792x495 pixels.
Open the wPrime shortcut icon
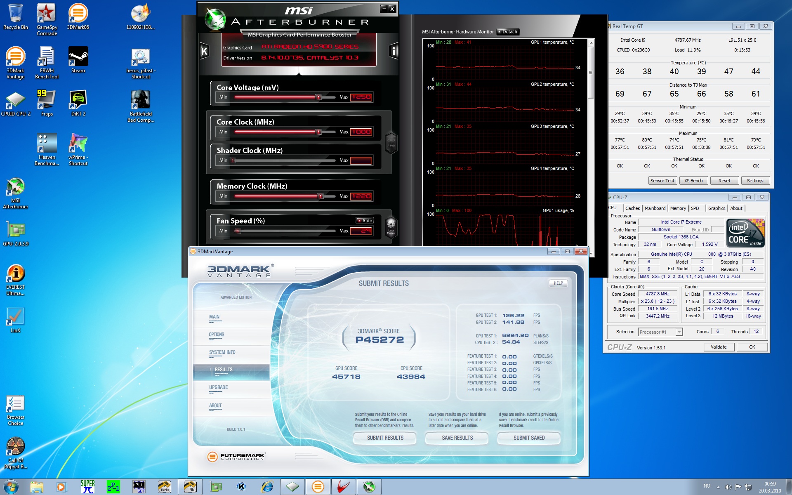78,149
